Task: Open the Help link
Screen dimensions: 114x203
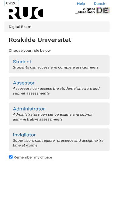Action: click(x=81, y=4)
